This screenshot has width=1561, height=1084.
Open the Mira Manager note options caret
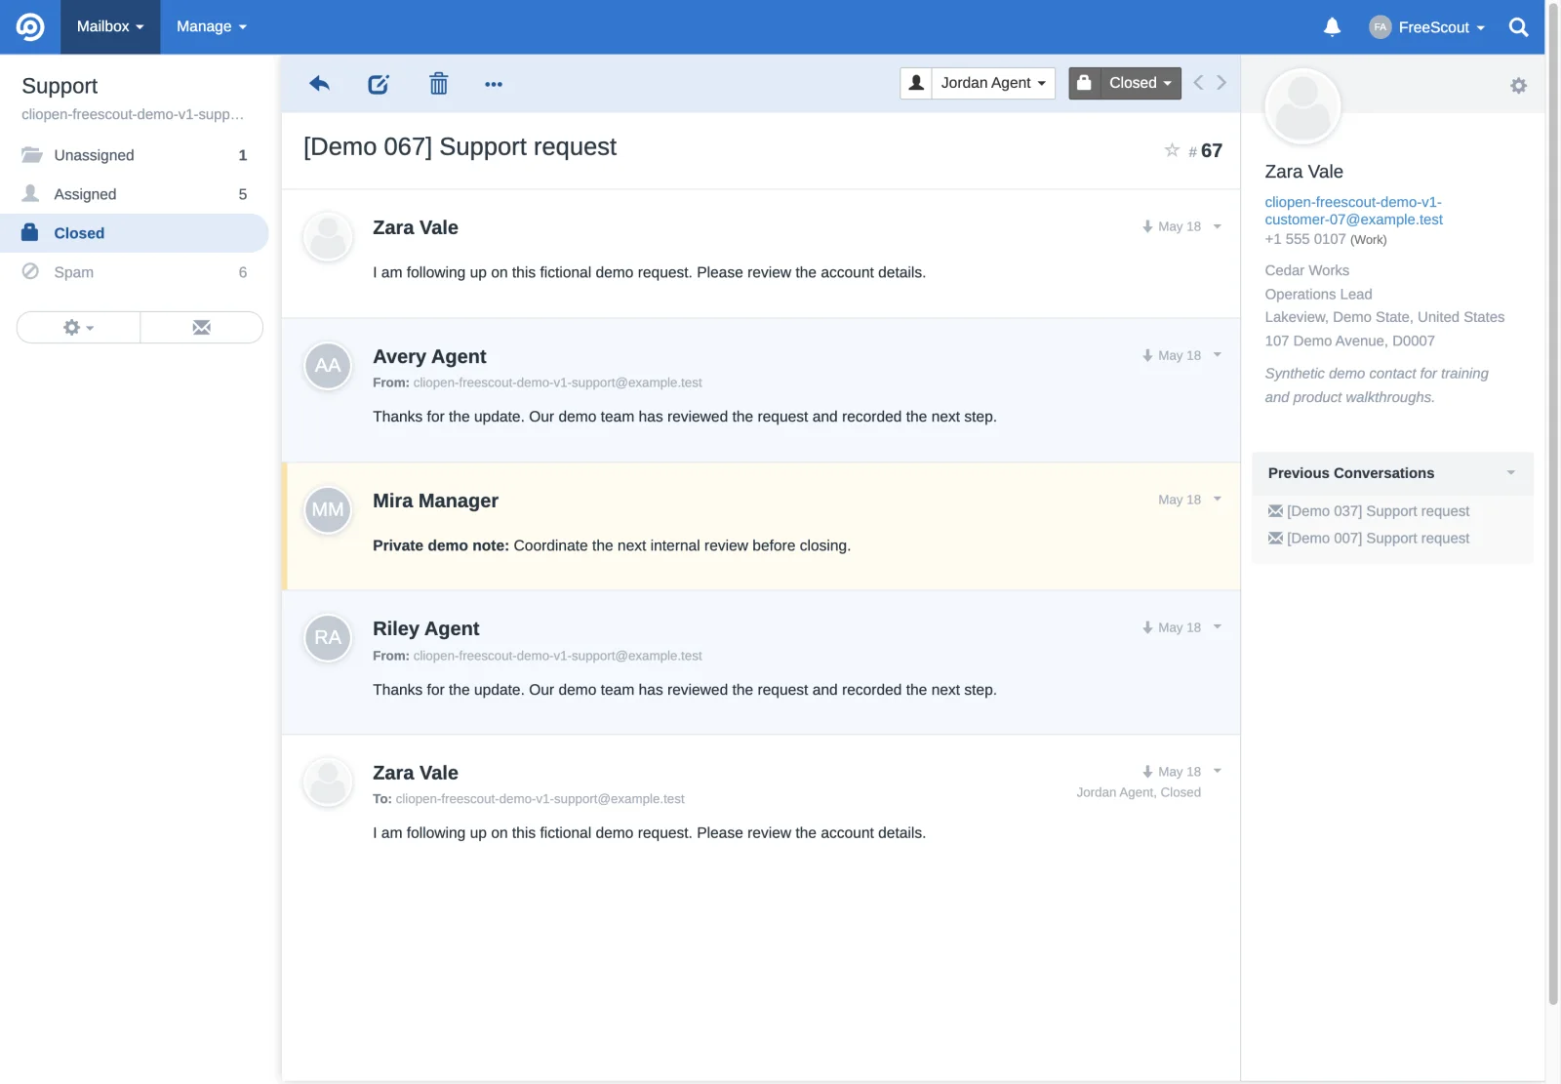point(1217,500)
